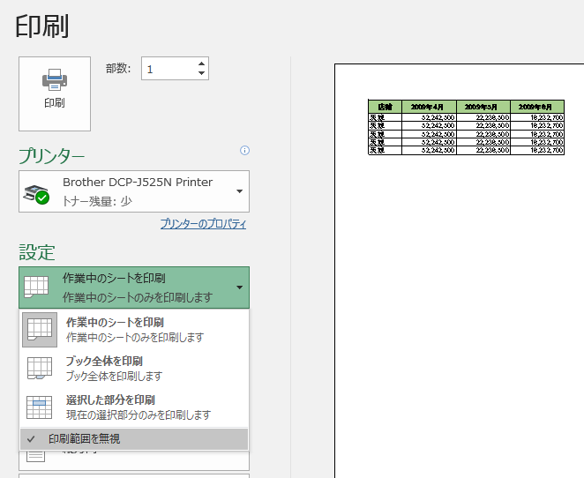Screen dimensions: 584x478
Task: Click the トナー残量: 少 status text
Action: click(97, 201)
